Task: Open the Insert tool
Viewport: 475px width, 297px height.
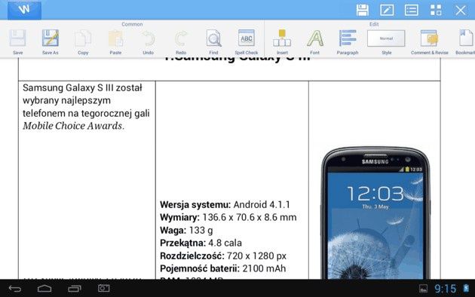Action: click(x=282, y=42)
